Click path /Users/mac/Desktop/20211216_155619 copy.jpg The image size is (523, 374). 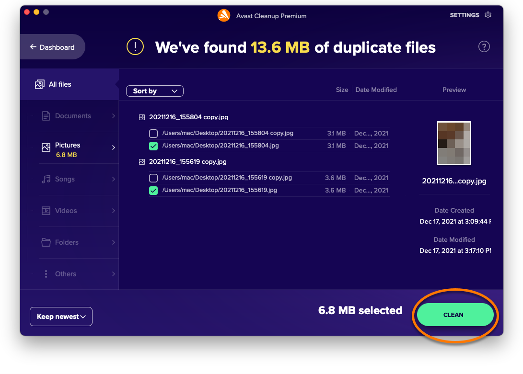tap(227, 178)
